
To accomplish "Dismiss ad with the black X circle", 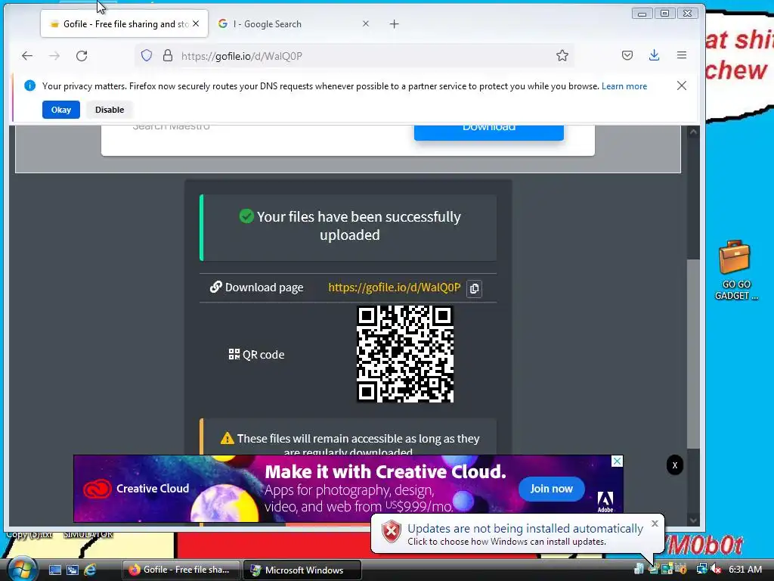I will point(675,465).
